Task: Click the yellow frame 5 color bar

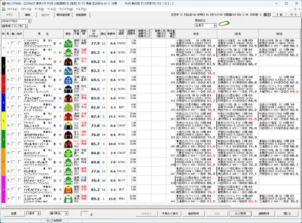Action: [3, 121]
